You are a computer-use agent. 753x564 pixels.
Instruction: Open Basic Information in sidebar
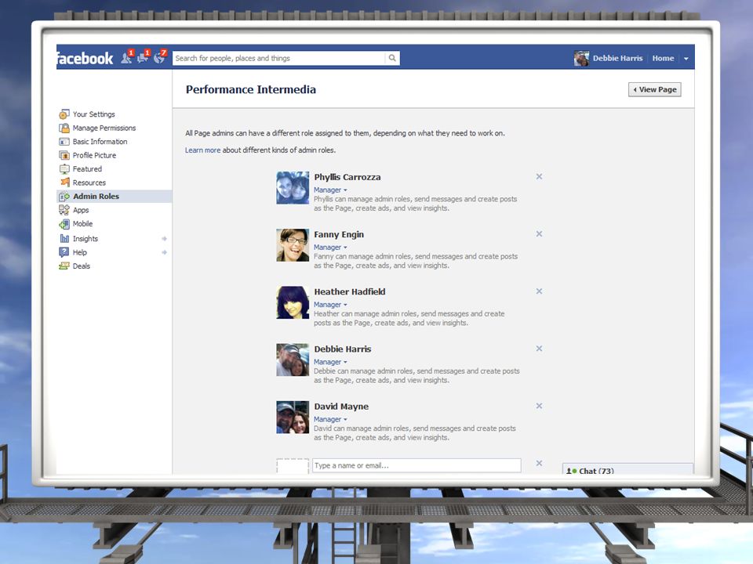pyautogui.click(x=100, y=142)
